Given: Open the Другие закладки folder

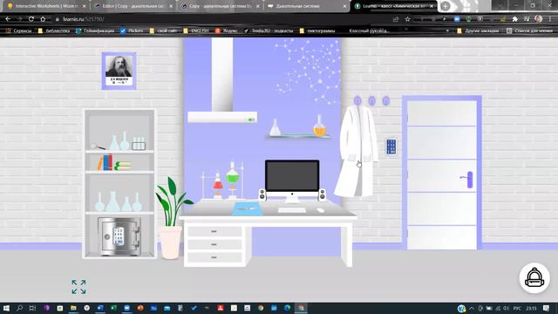Looking at the screenshot, I should tap(478, 31).
